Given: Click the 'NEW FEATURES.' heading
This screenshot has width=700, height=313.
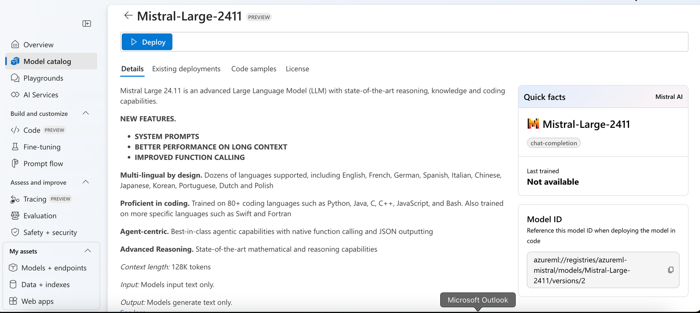Looking at the screenshot, I should [x=148, y=119].
